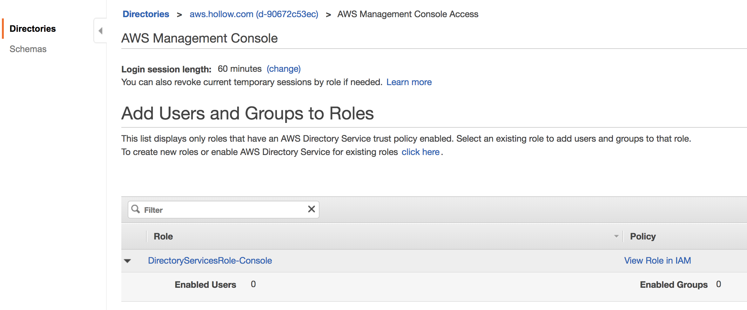Open Learn more about revoking sessions
The image size is (747, 310).
(x=409, y=82)
